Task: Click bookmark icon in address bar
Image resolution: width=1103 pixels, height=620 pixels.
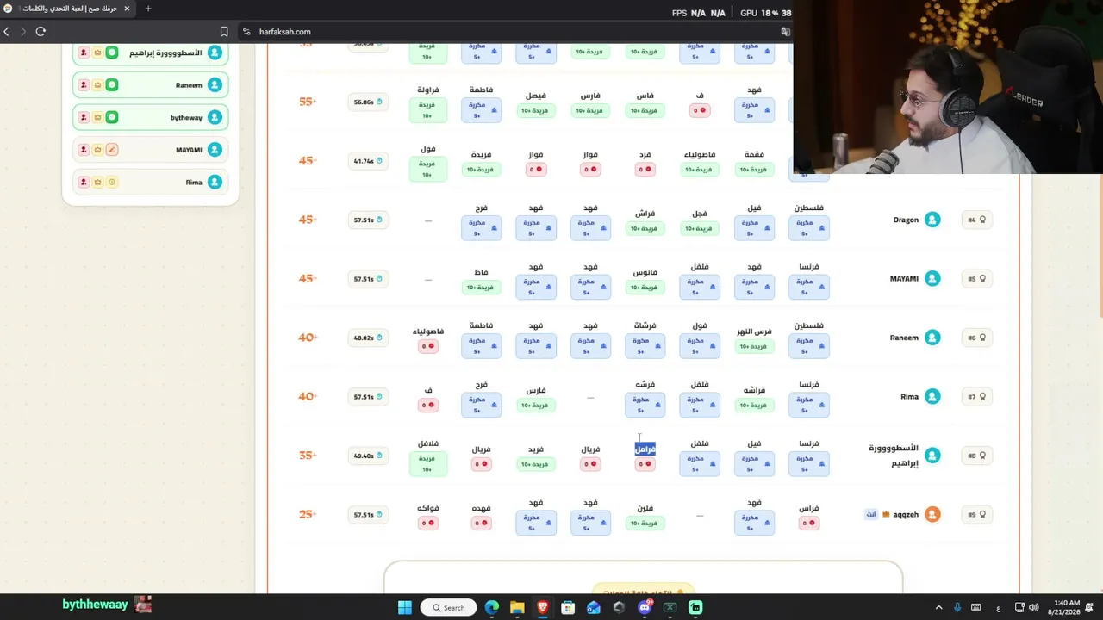Action: 224,32
